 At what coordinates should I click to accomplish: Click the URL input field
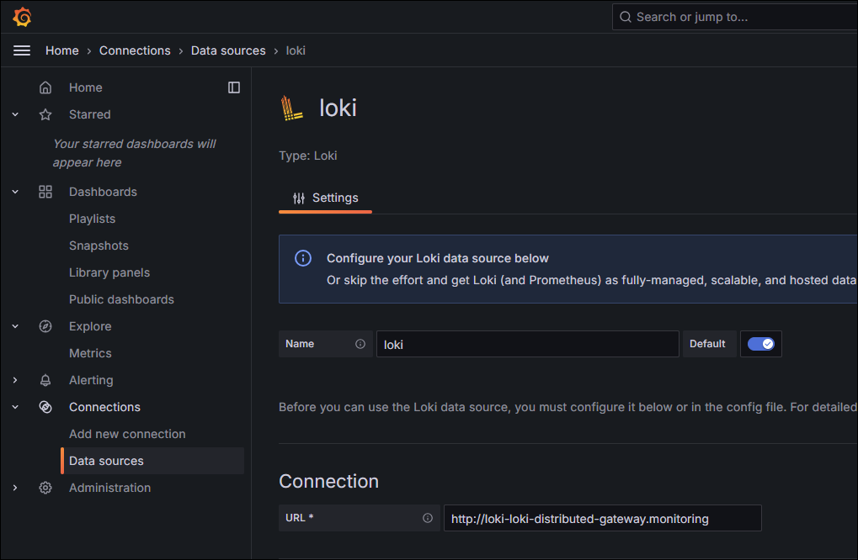point(603,518)
